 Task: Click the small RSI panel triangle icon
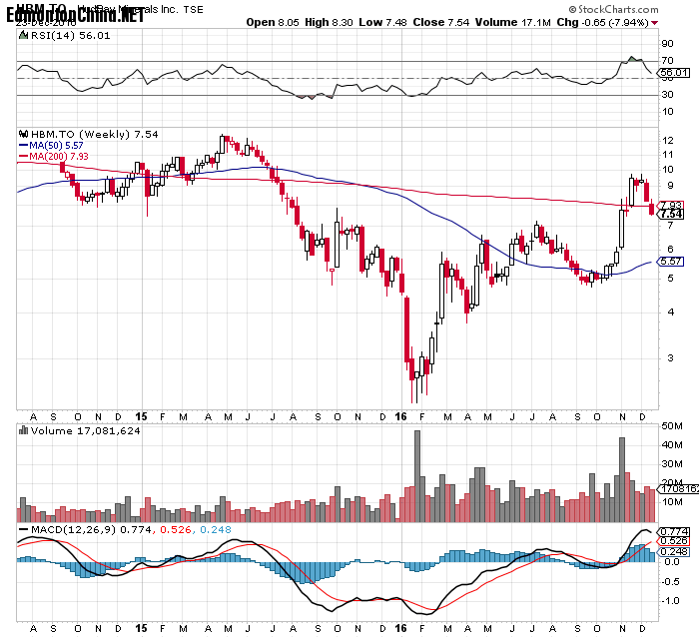23,35
